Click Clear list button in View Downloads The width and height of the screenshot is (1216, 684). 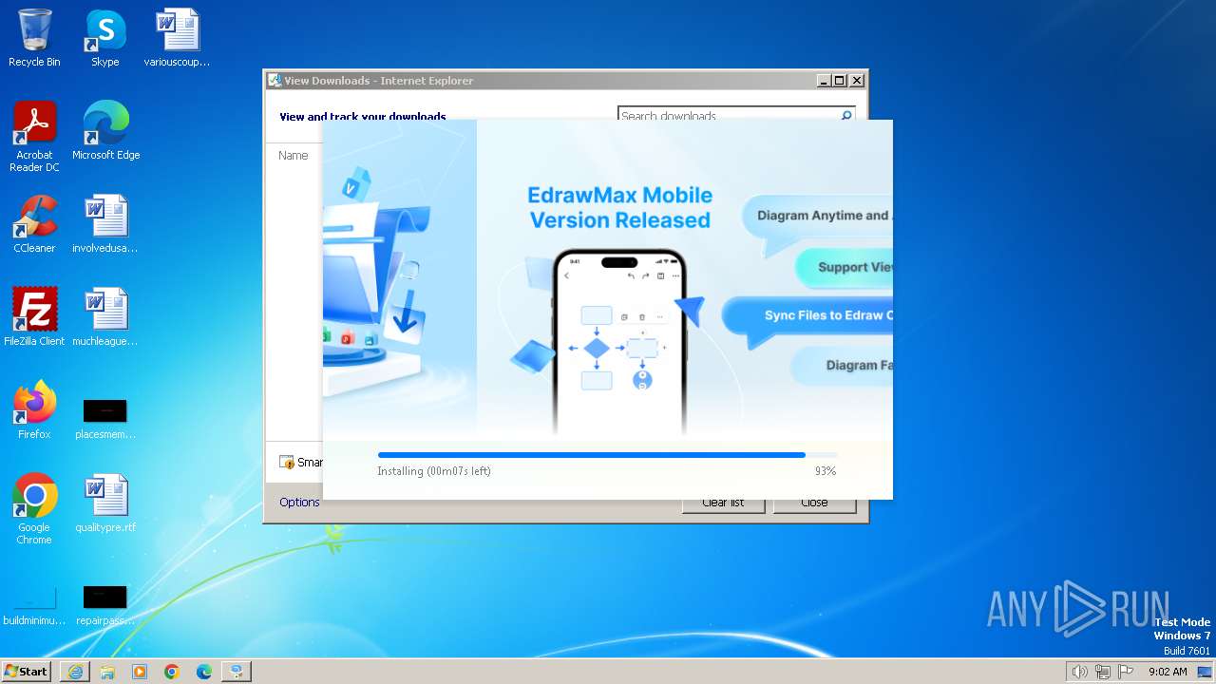(x=723, y=504)
